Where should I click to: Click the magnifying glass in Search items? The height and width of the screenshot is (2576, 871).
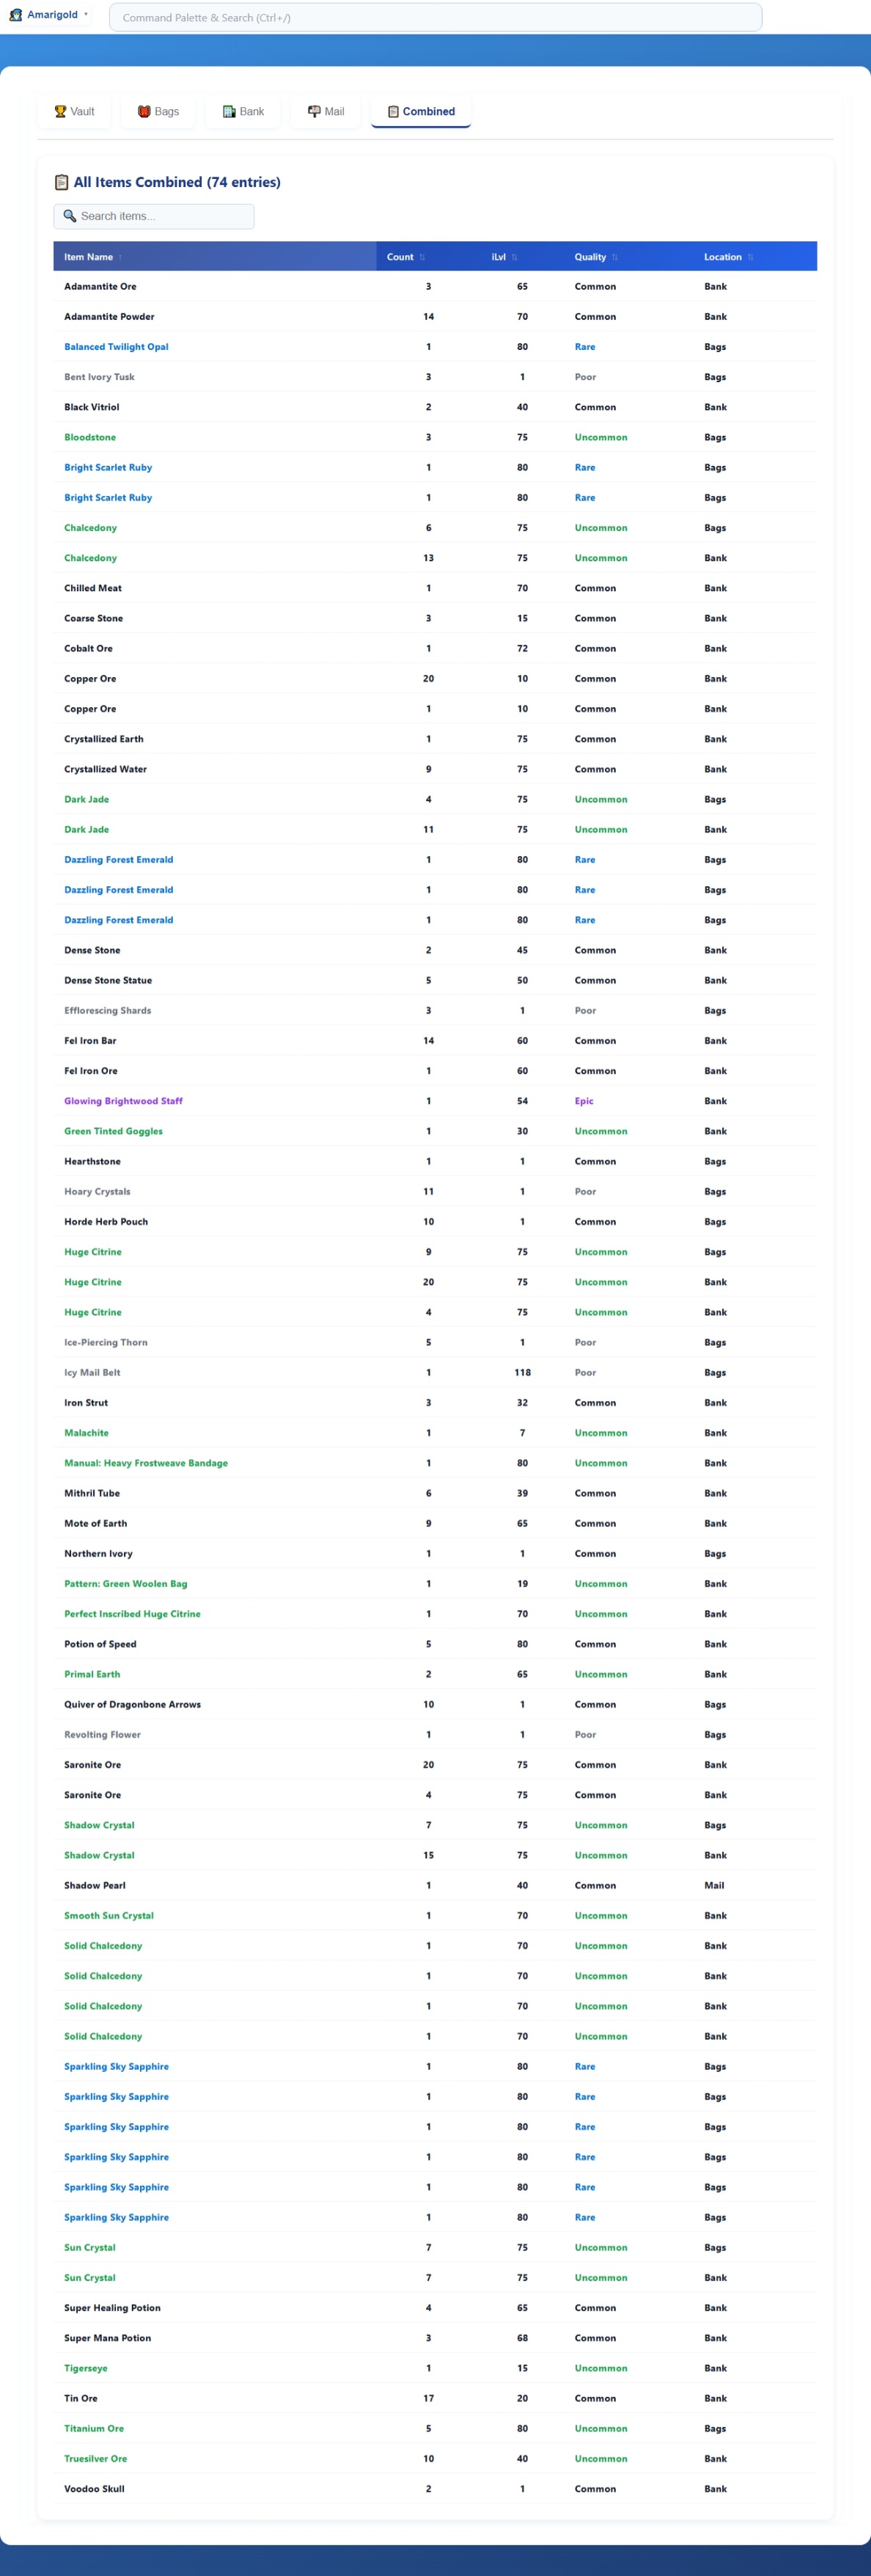point(70,216)
